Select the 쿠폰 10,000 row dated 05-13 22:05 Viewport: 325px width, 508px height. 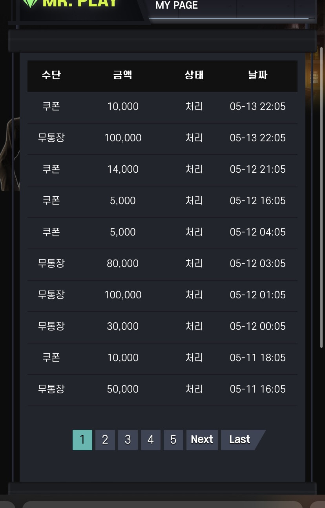pyautogui.click(x=162, y=107)
